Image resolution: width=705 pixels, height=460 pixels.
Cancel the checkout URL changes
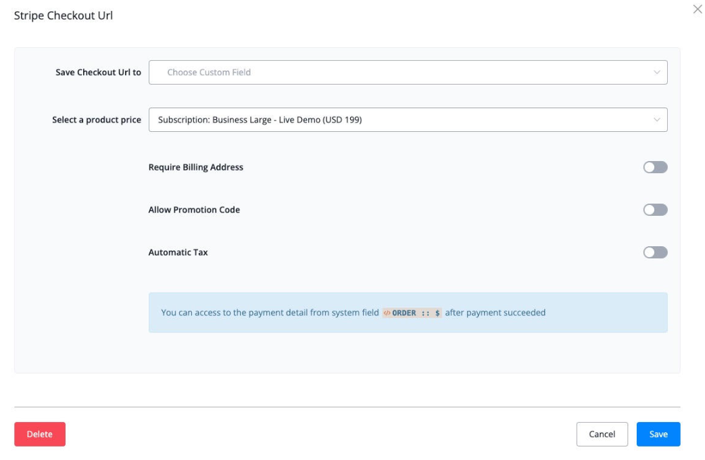pos(602,434)
